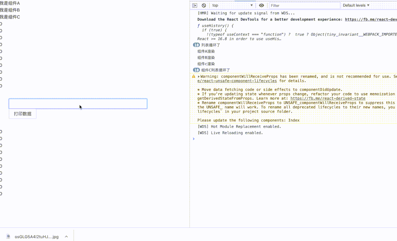
Task: Focus the console Filter input
Action: coord(305,6)
